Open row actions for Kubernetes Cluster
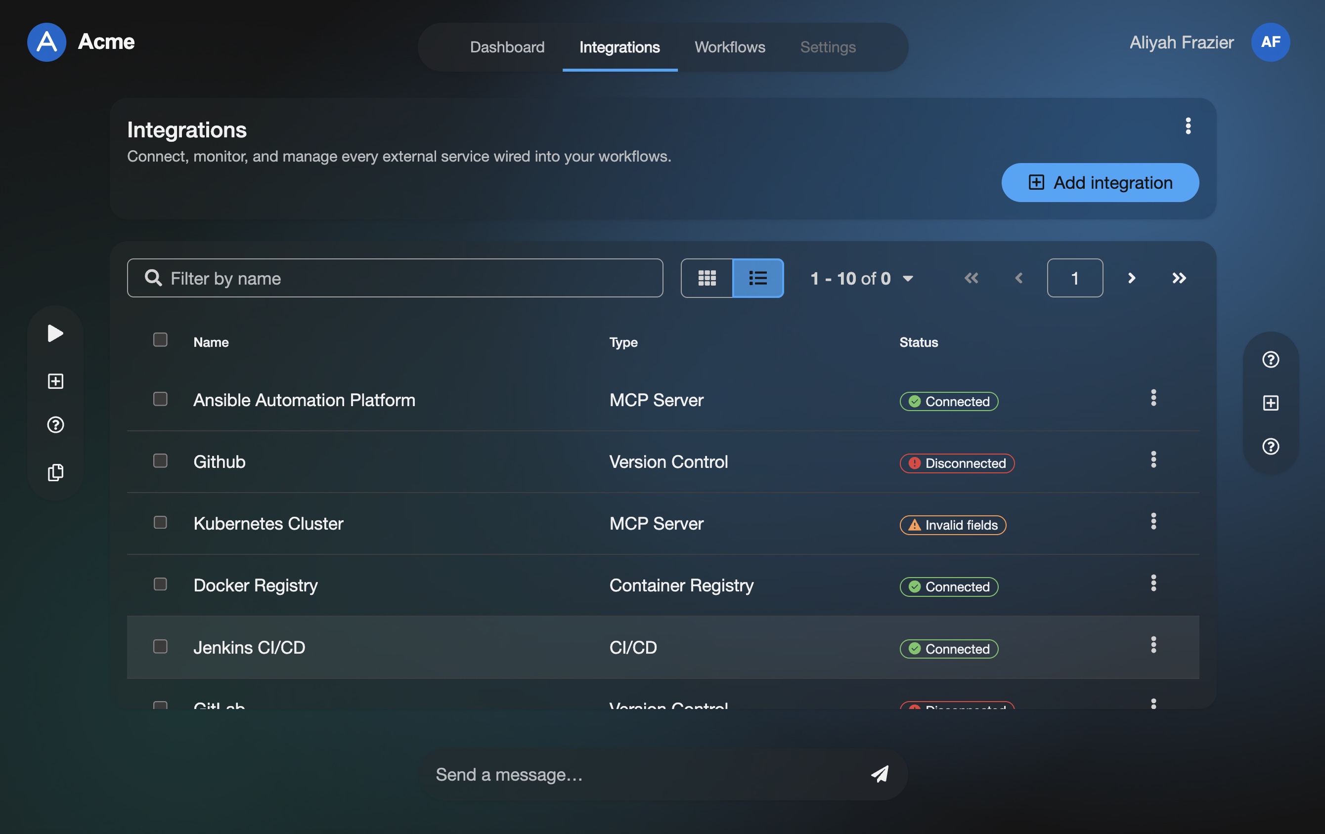 (x=1153, y=521)
